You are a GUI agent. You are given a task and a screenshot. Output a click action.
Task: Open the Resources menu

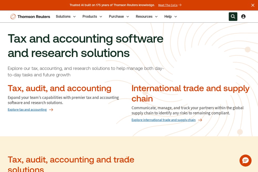(x=144, y=17)
